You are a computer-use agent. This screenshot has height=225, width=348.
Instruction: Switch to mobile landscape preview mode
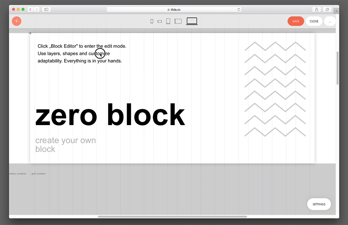point(160,21)
